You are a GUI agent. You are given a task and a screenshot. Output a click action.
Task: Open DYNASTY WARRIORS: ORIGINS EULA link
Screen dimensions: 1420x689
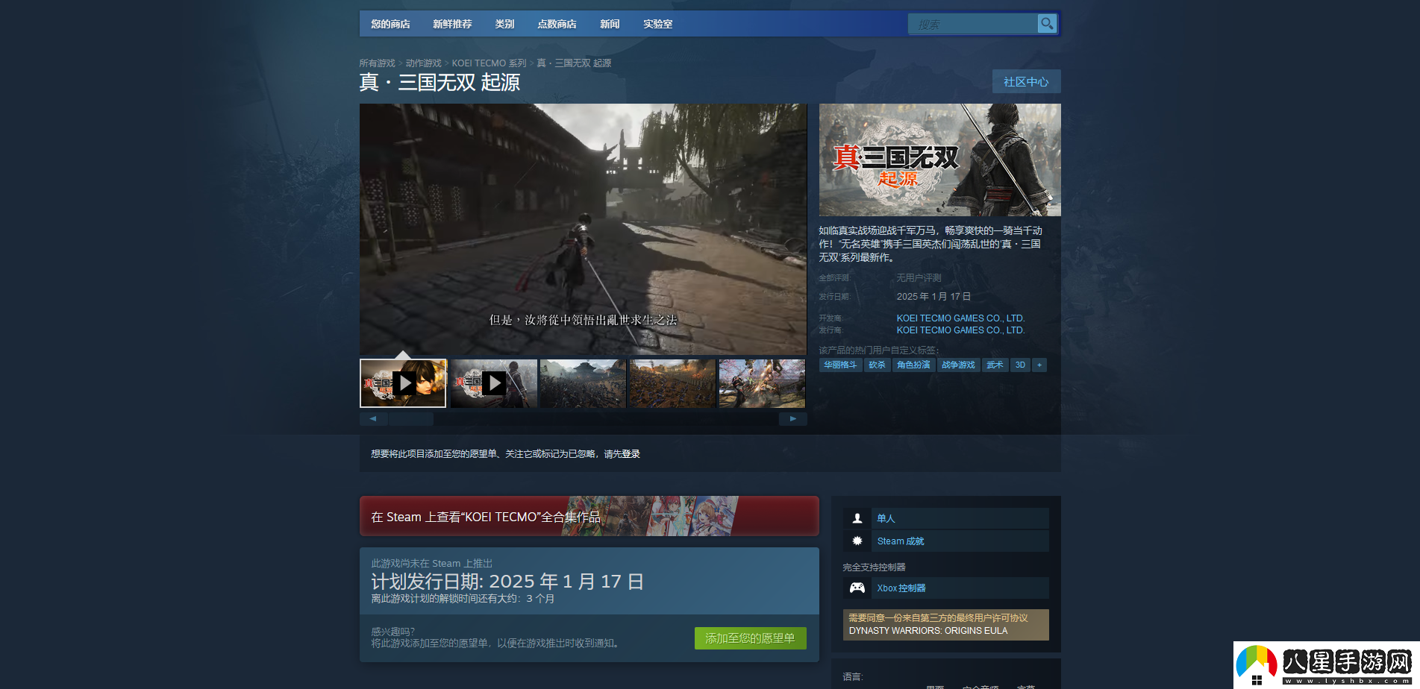pos(928,631)
